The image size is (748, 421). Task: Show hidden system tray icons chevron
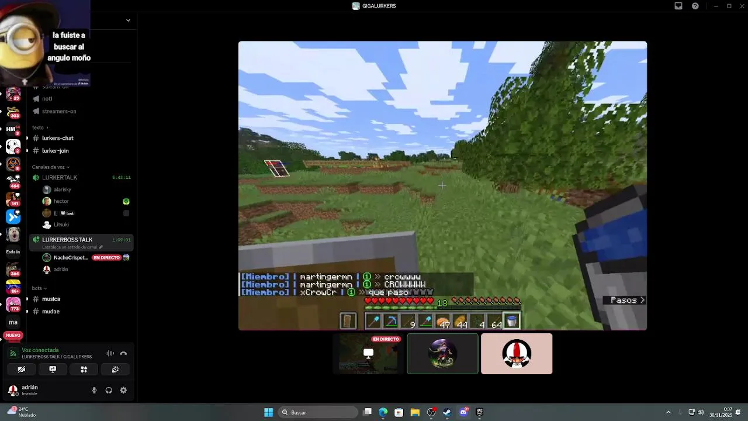pos(669,412)
